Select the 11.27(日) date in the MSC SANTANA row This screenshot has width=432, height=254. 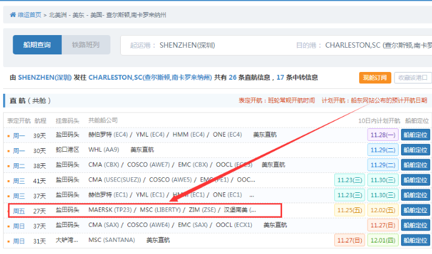tap(349, 241)
